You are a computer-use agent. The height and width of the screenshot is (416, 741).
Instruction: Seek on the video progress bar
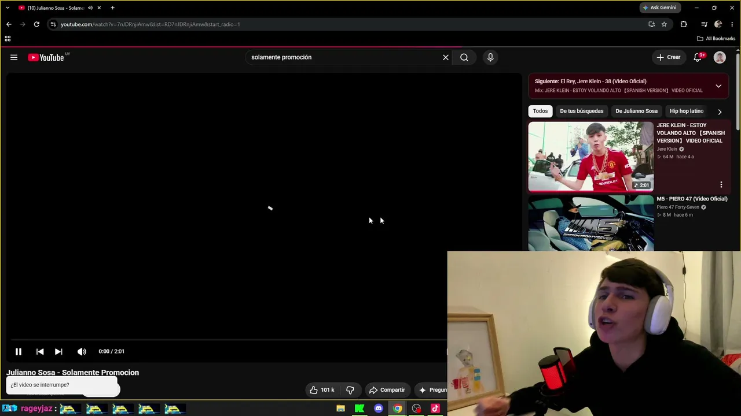point(229,340)
